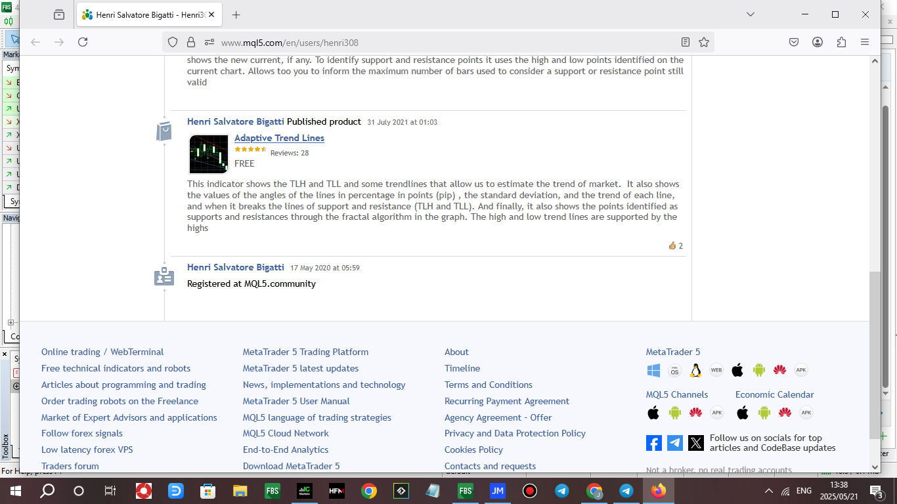Open Order trading robots on the Freelance
The width and height of the screenshot is (897, 504).
pos(120,402)
